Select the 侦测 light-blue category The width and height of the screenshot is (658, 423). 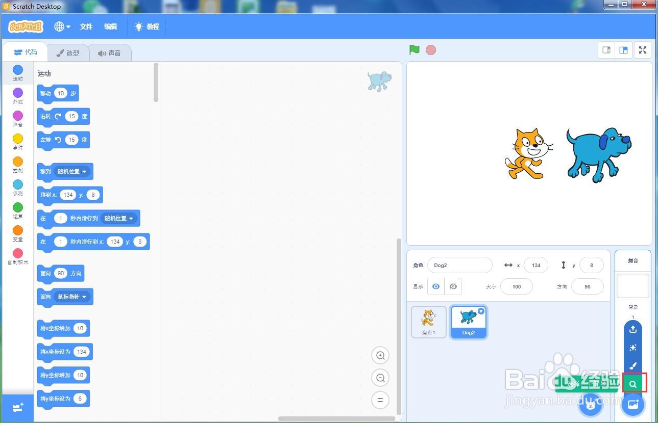pyautogui.click(x=18, y=187)
